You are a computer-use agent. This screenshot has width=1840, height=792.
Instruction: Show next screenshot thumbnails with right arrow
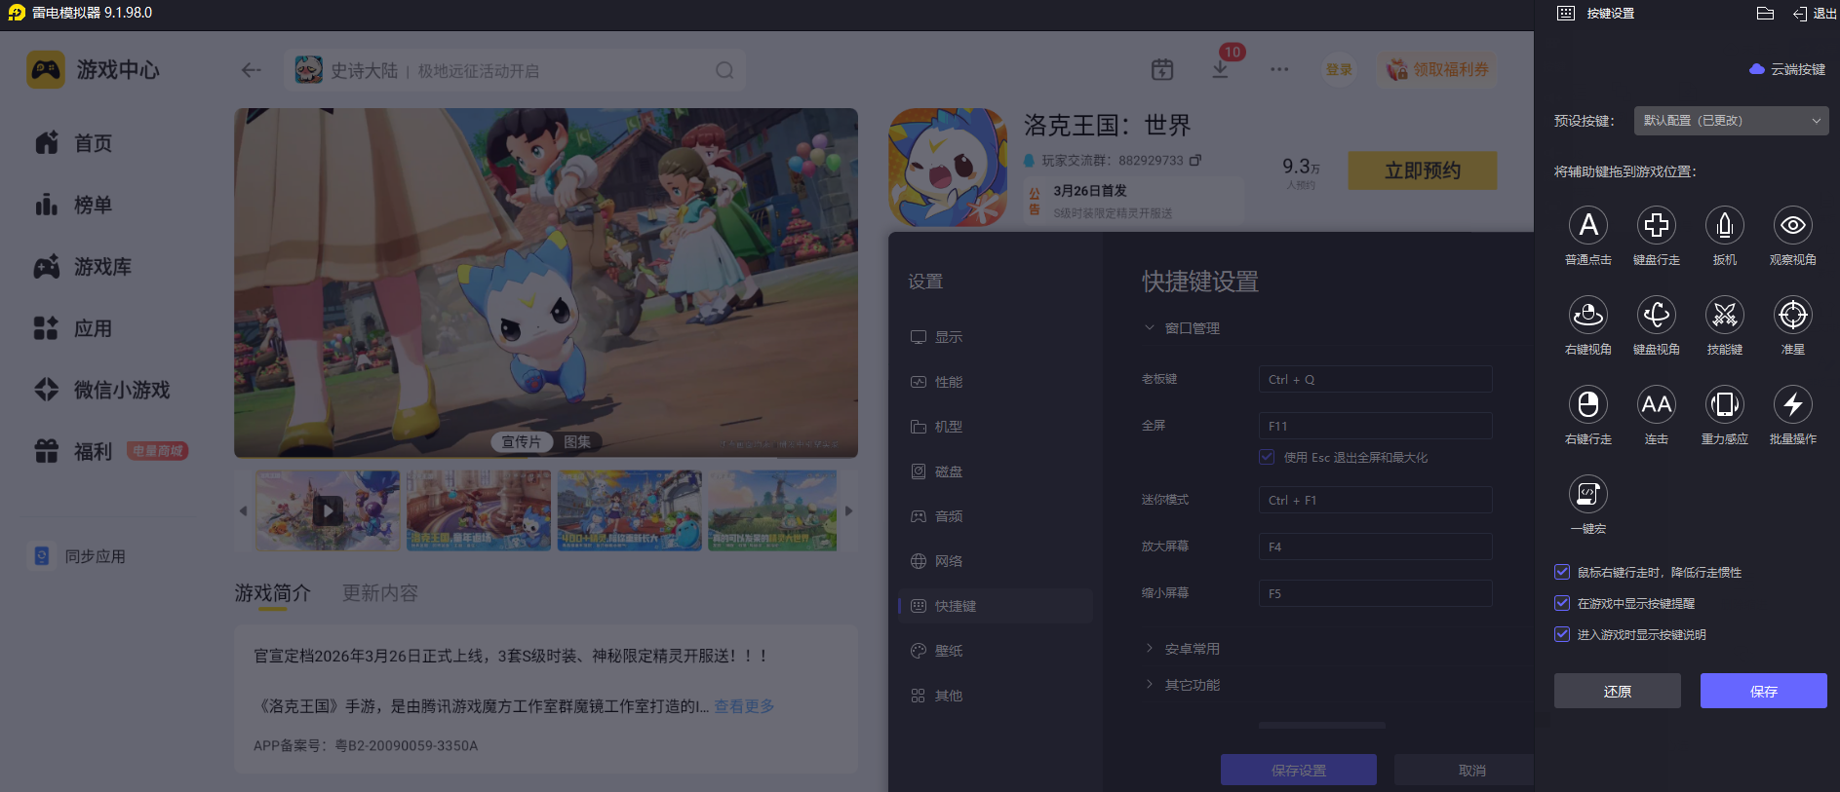[x=848, y=510]
